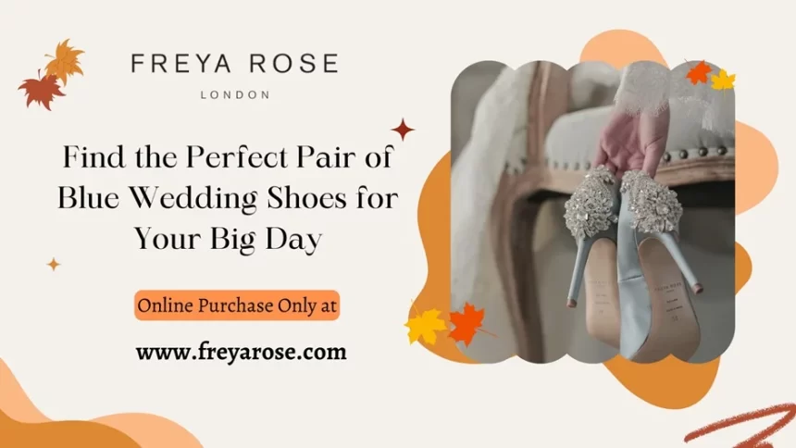Viewport: 796px width, 448px height.
Task: Click the LONDON subtitle under the logo
Action: (235, 95)
